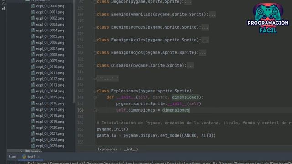
Task: Click the 'Run:' tool window label
Action: point(12,157)
